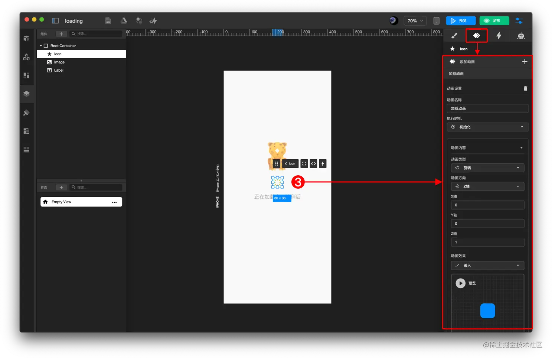Click the X轴 value field
Screen dimensions: 552x358
point(487,205)
